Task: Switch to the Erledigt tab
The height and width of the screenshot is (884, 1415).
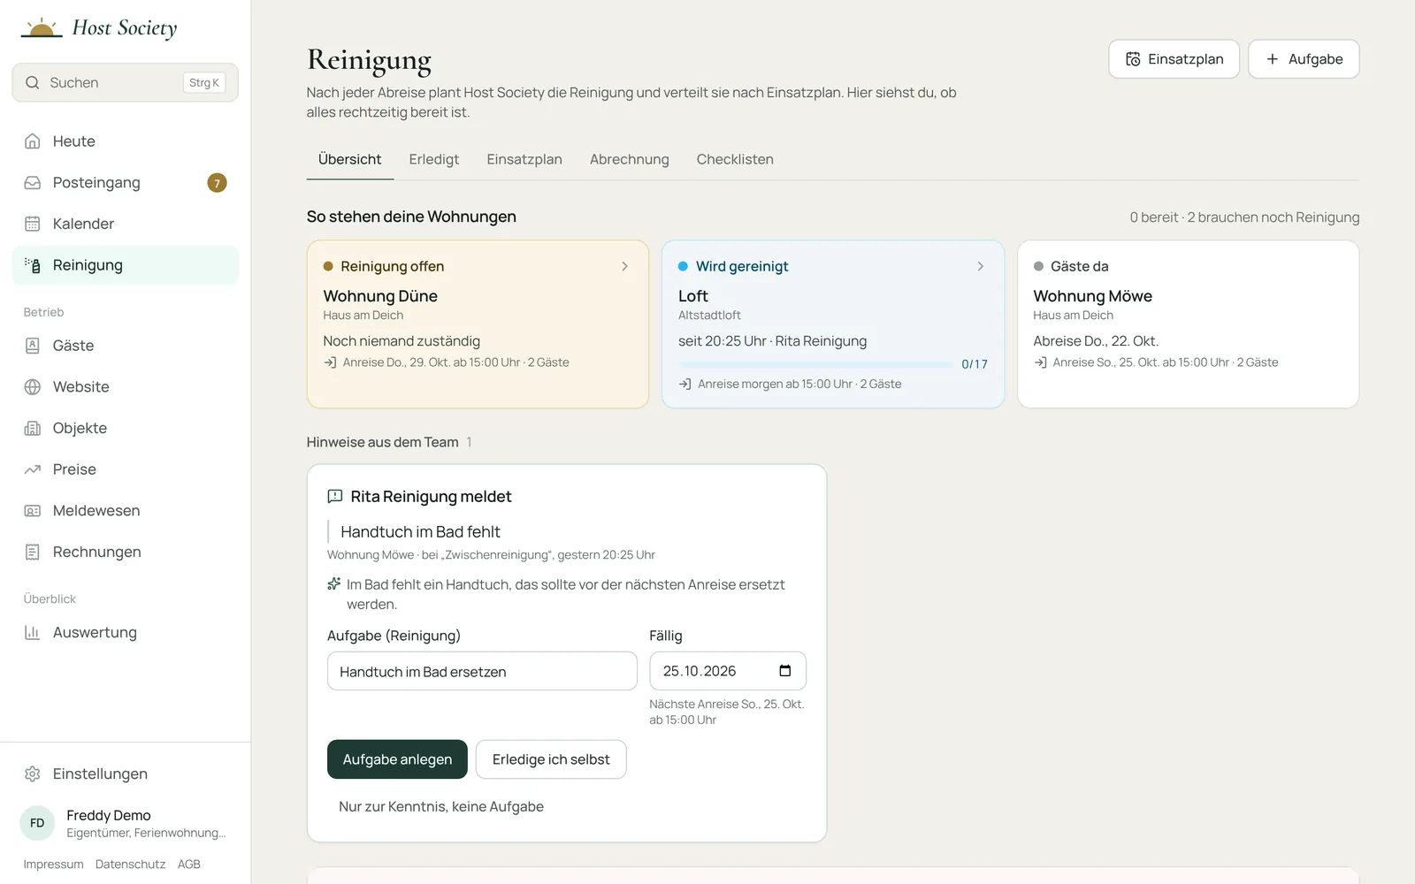Action: point(434,159)
